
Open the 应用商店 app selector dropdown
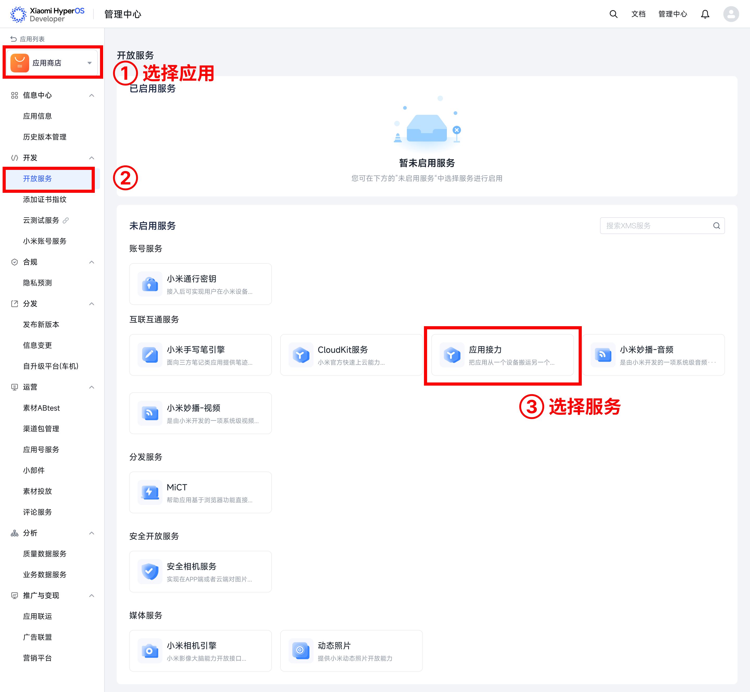pyautogui.click(x=52, y=63)
